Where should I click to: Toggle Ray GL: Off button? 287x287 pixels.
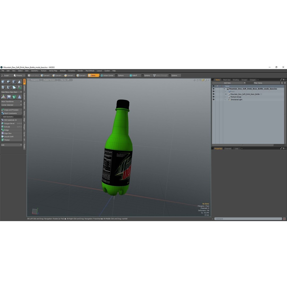(x=65, y=80)
